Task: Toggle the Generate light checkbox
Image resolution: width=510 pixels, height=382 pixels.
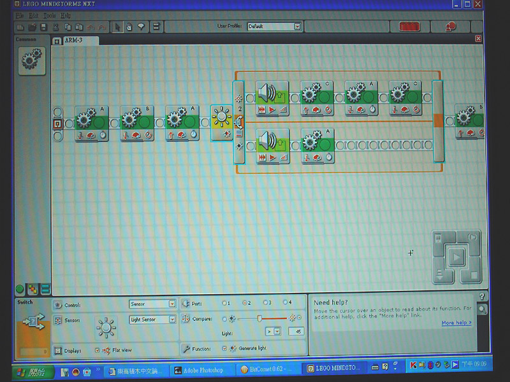Action: click(x=224, y=348)
